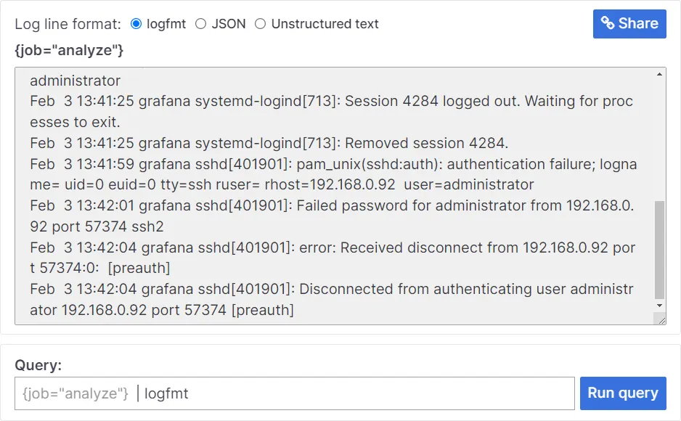The height and width of the screenshot is (421, 681).
Task: Click the 'authentication failure' sshd log line
Action: pos(333,174)
